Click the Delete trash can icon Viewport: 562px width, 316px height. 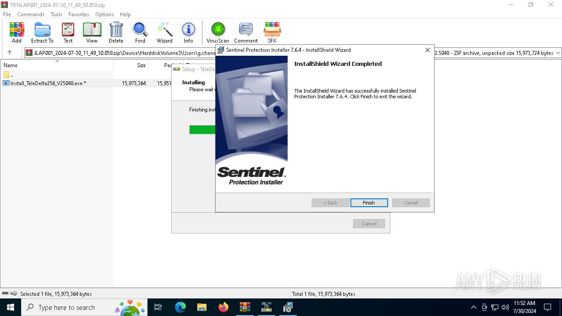pyautogui.click(x=116, y=32)
